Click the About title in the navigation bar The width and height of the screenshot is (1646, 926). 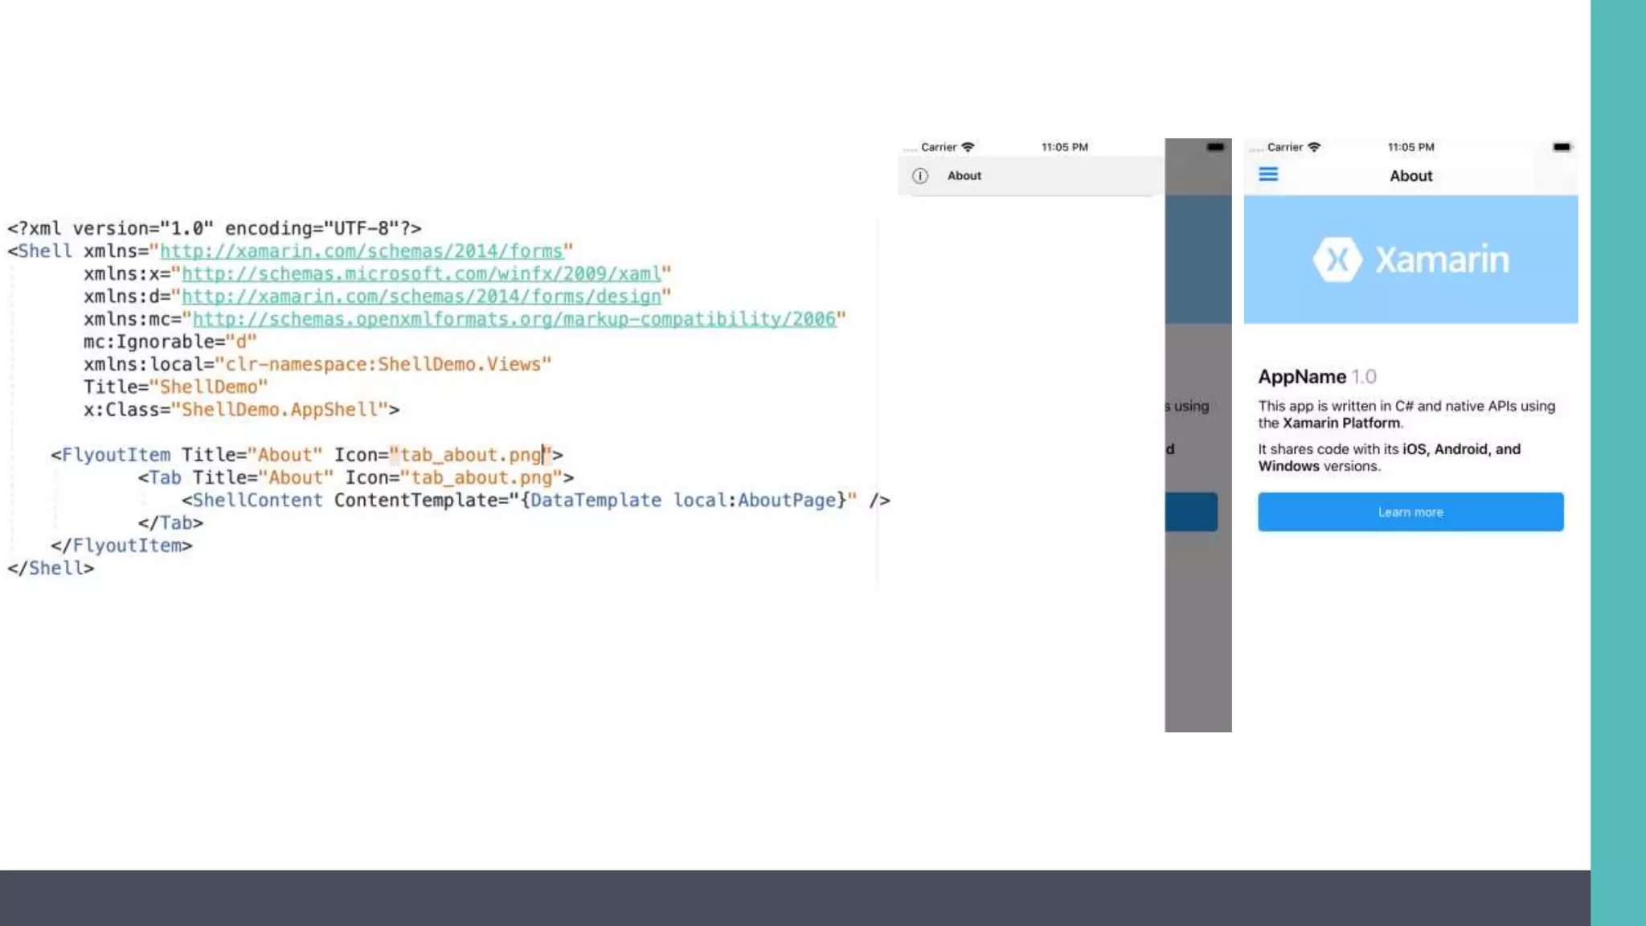click(1411, 176)
